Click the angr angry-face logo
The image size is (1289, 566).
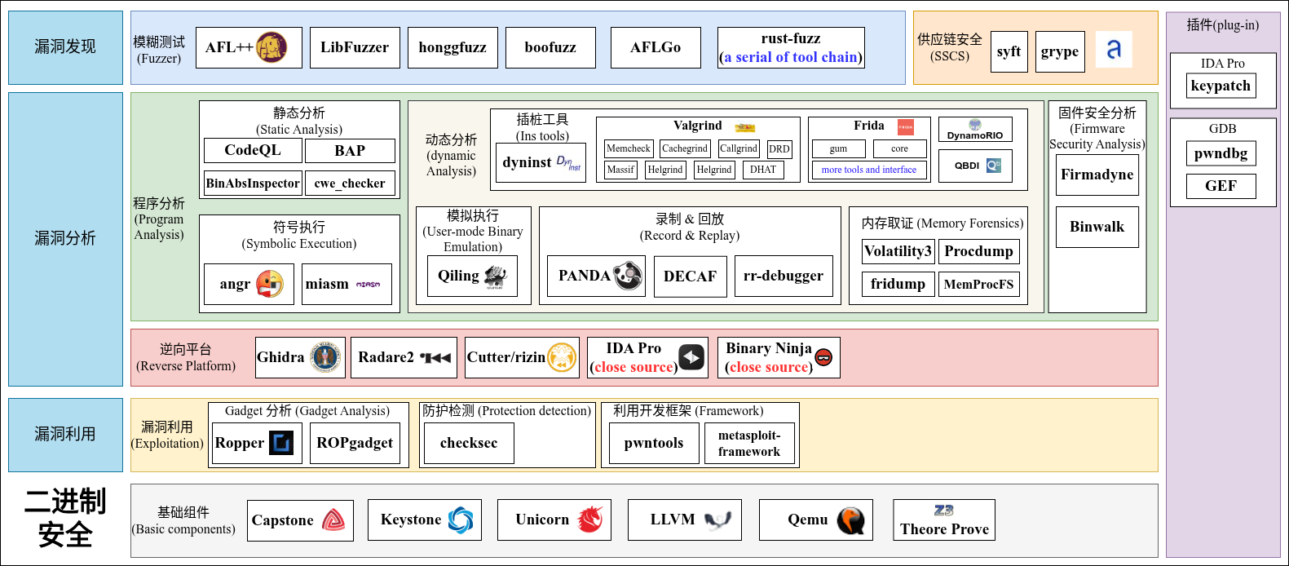[270, 284]
